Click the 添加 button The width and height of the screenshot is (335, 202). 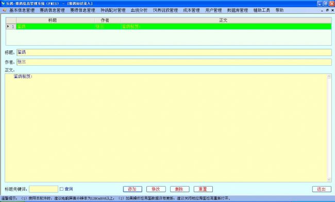[x=132, y=189]
